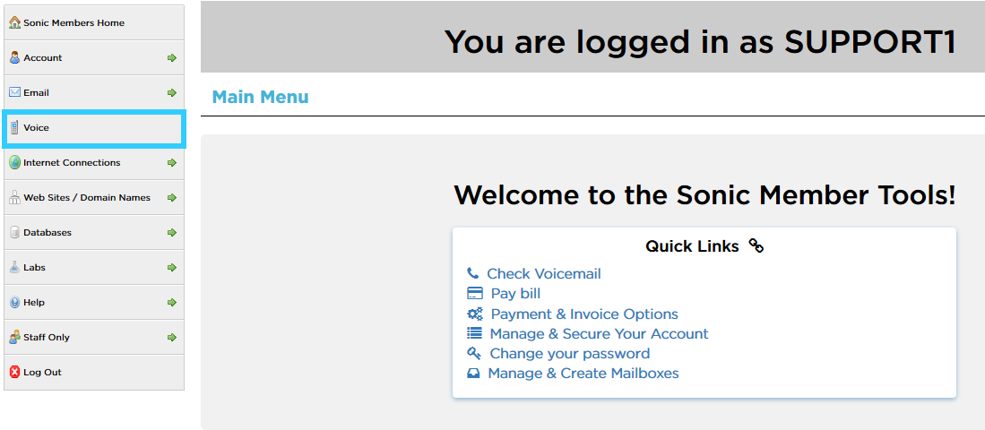This screenshot has height=430, width=985.
Task: Open the Help menu item
Action: (34, 302)
